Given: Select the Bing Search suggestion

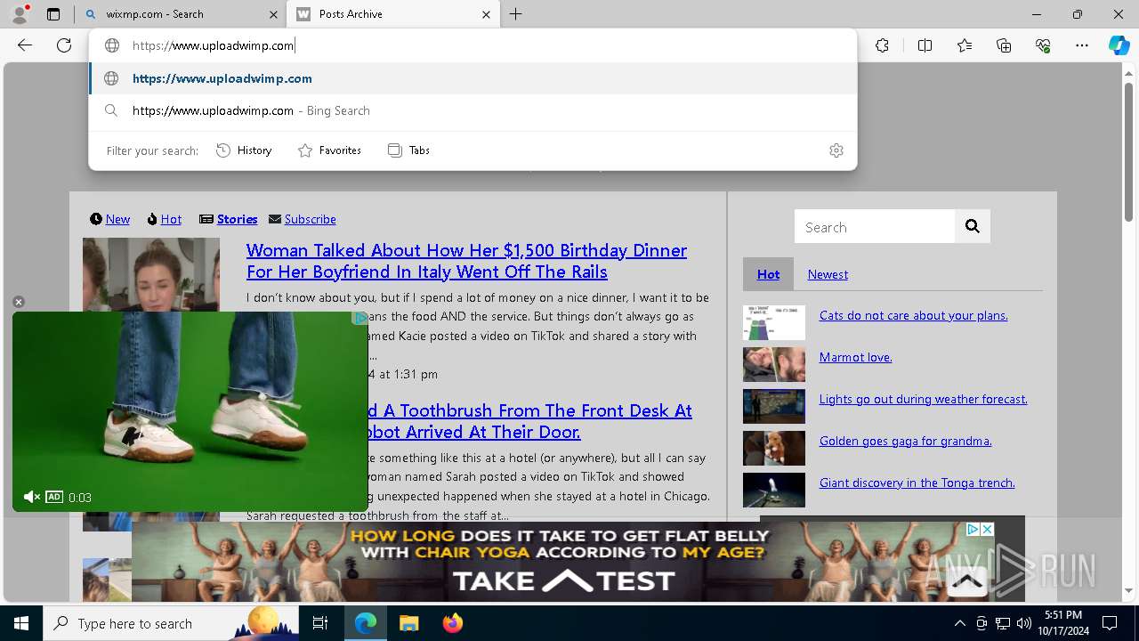Looking at the screenshot, I should click(x=473, y=110).
